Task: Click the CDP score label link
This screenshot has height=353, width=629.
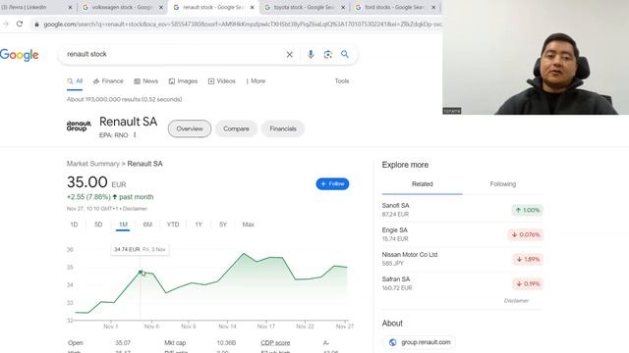Action: pos(275,343)
